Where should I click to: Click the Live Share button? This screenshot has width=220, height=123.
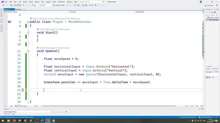coord(209,5)
